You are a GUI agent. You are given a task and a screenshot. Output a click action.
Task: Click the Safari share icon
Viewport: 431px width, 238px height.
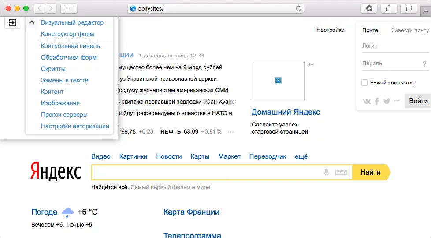[x=389, y=8]
